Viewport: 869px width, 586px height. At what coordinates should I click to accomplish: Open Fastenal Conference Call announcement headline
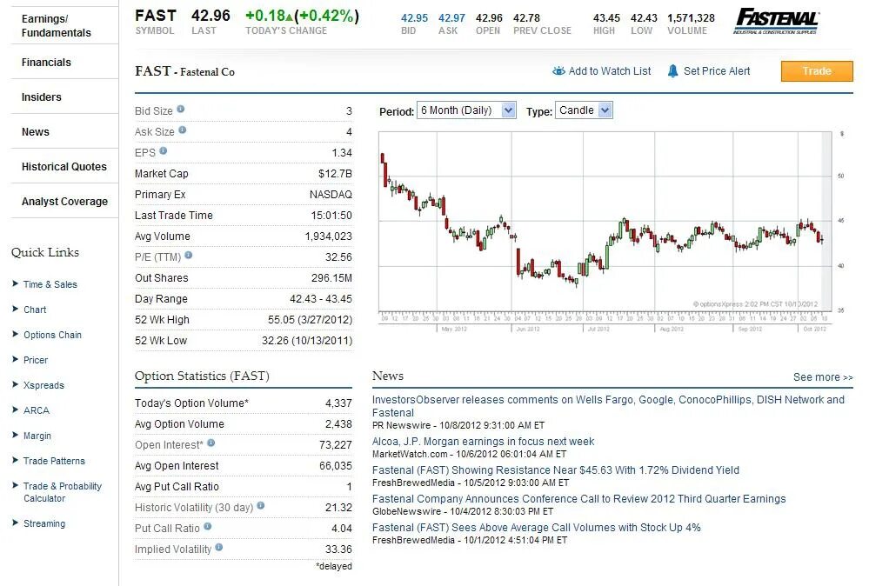[x=578, y=499]
